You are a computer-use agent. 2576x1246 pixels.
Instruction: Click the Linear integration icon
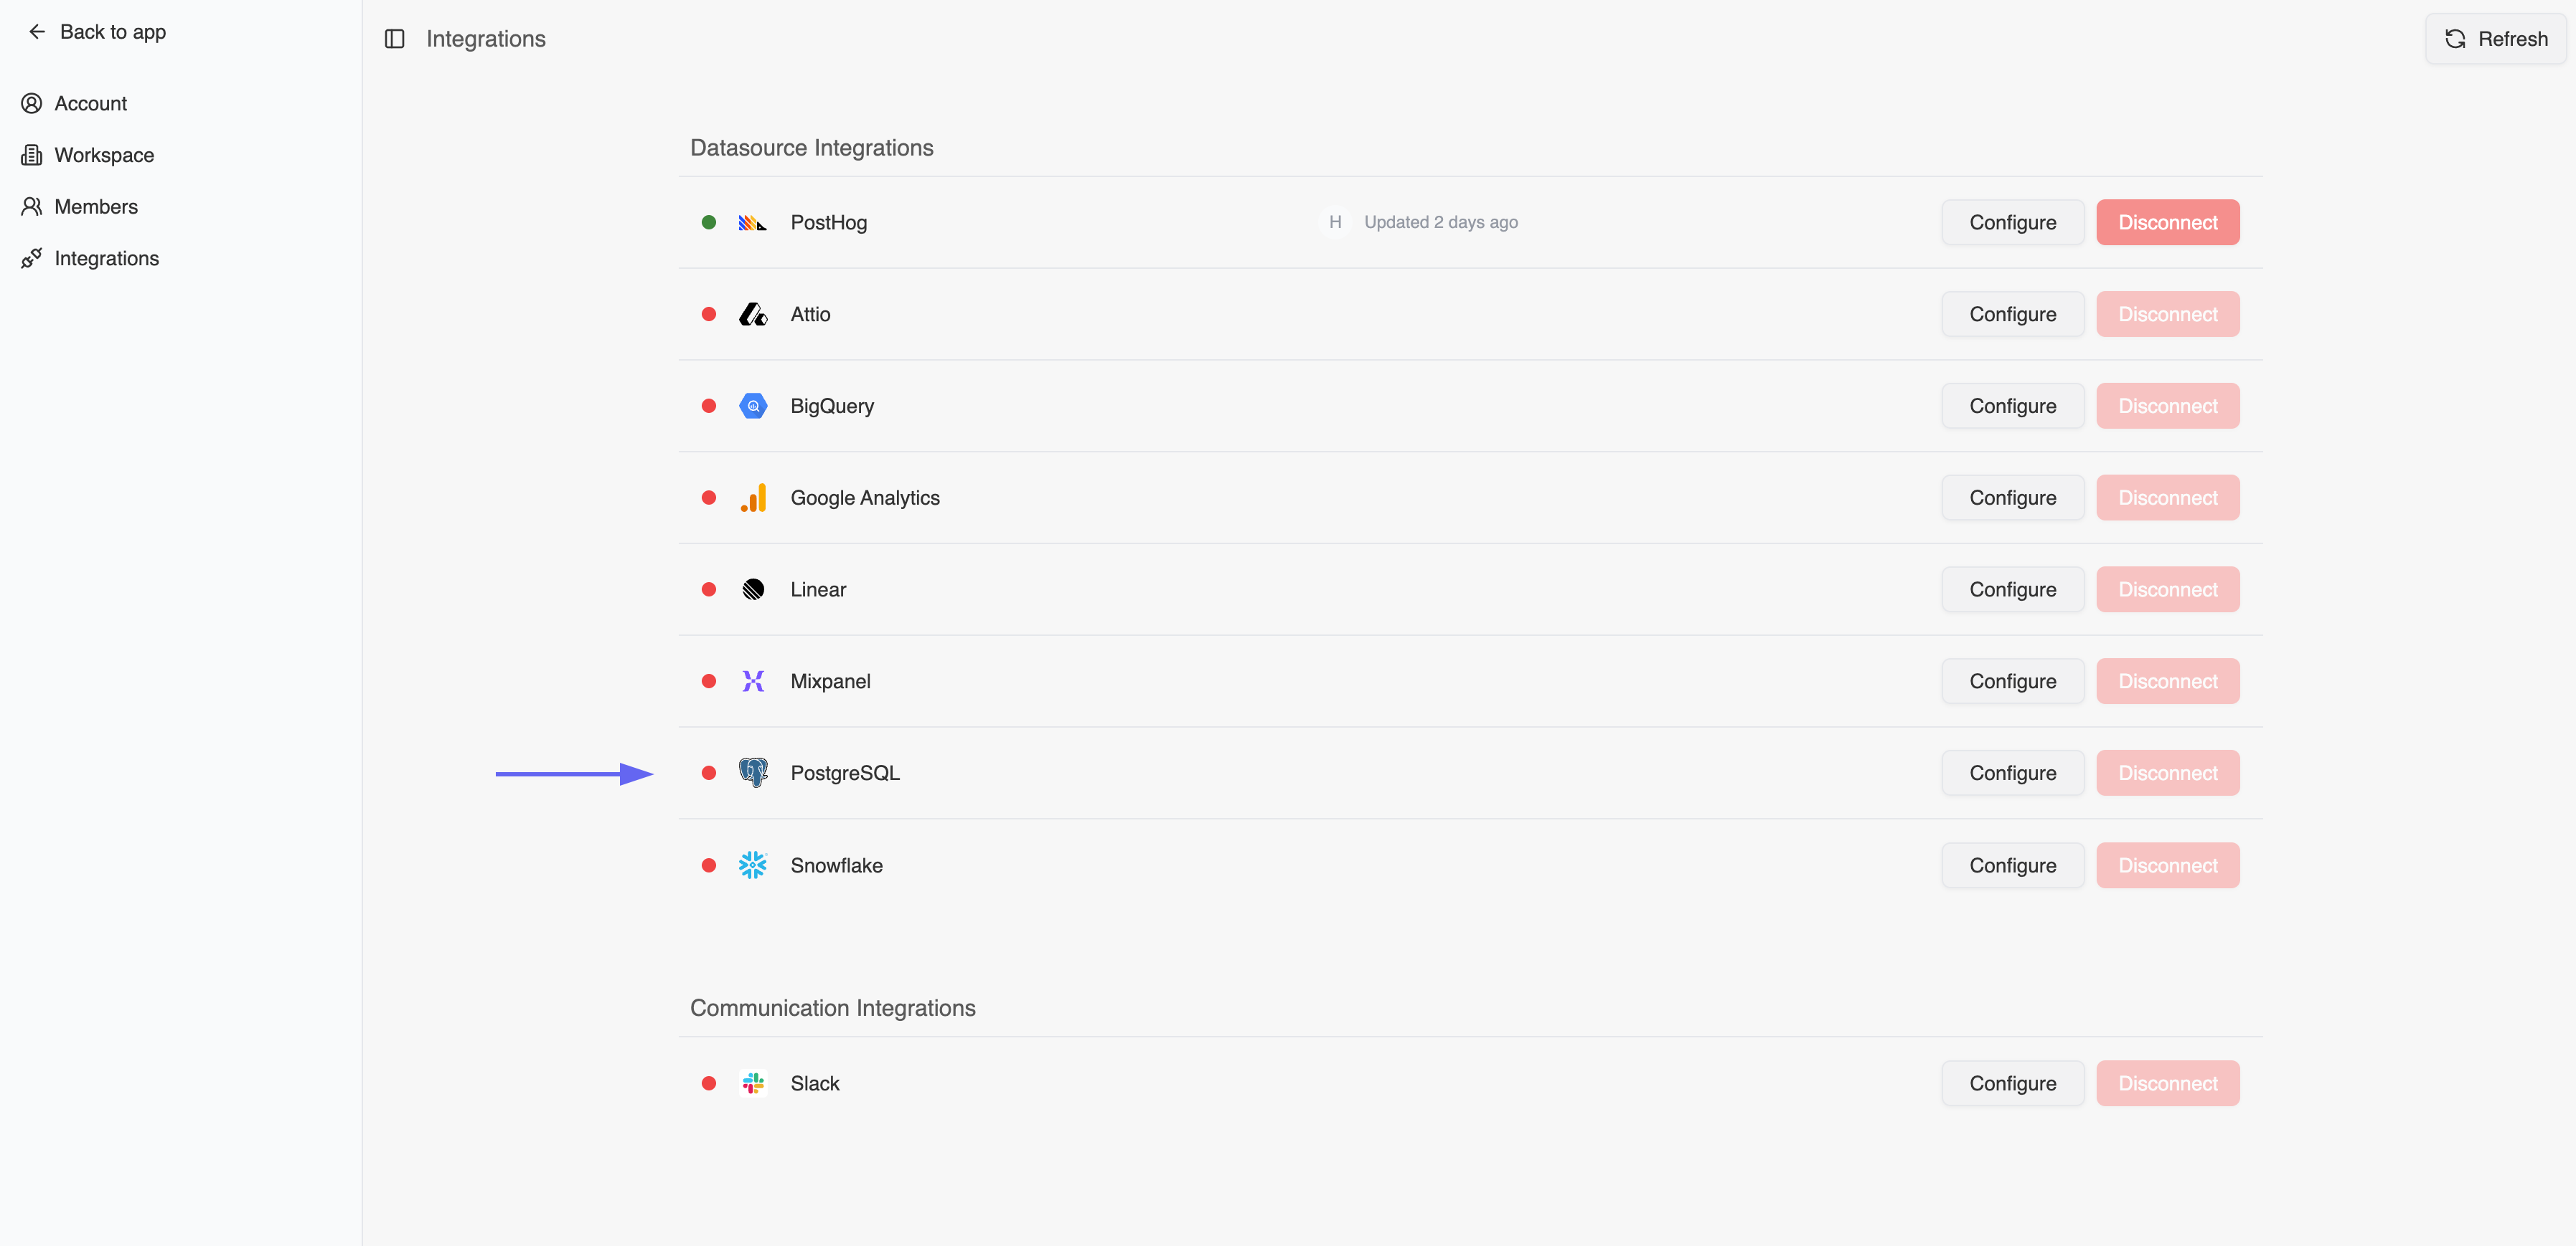752,589
